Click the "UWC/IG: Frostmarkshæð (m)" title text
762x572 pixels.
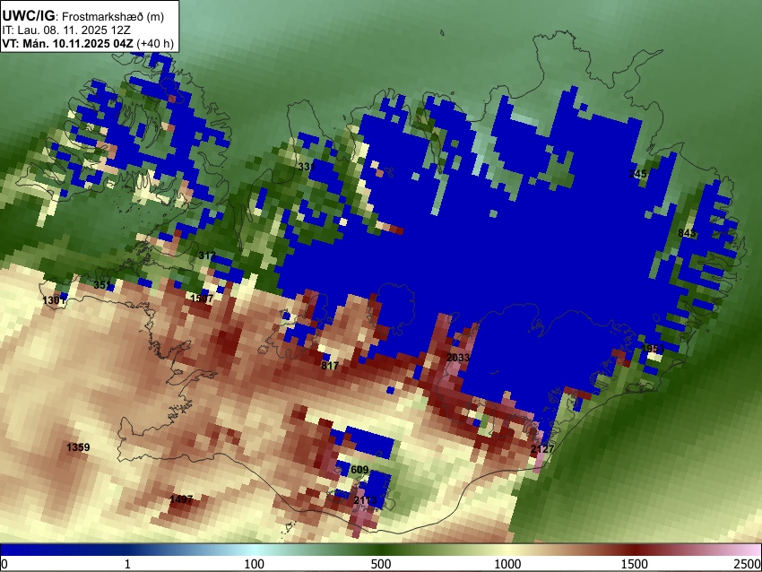[83, 16]
